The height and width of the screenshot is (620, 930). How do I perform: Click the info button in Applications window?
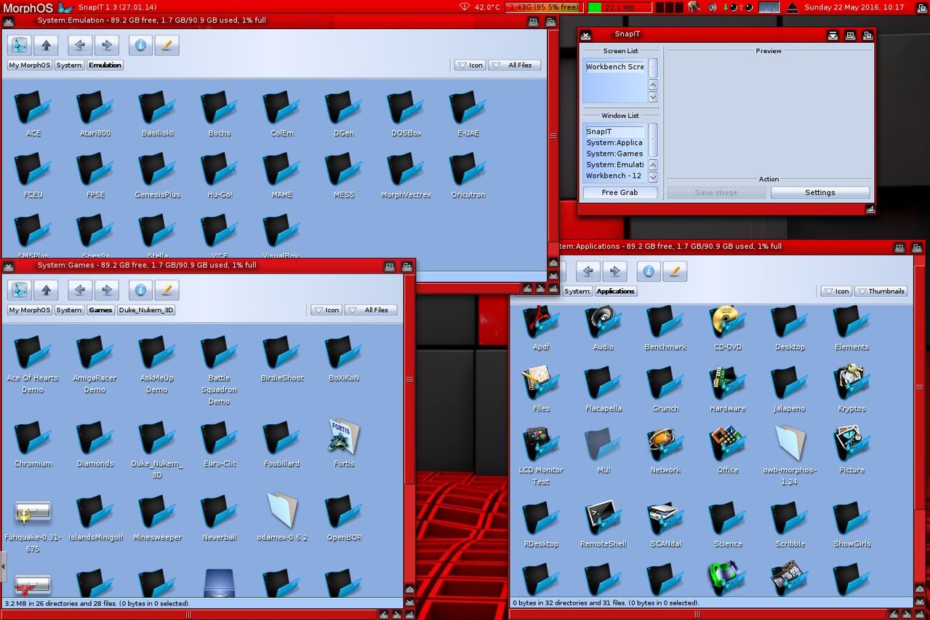pyautogui.click(x=648, y=271)
